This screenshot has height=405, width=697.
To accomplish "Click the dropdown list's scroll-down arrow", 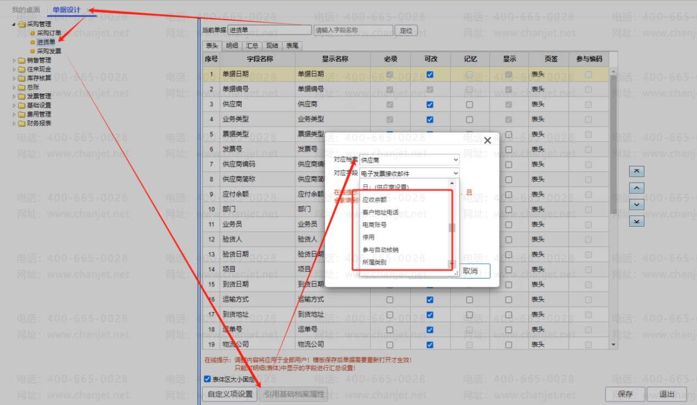I will 453,265.
